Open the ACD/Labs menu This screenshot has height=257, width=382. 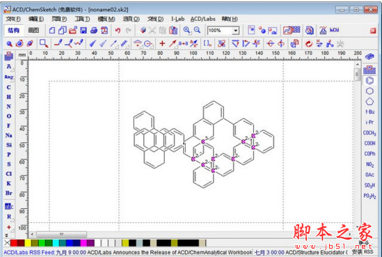coord(203,19)
